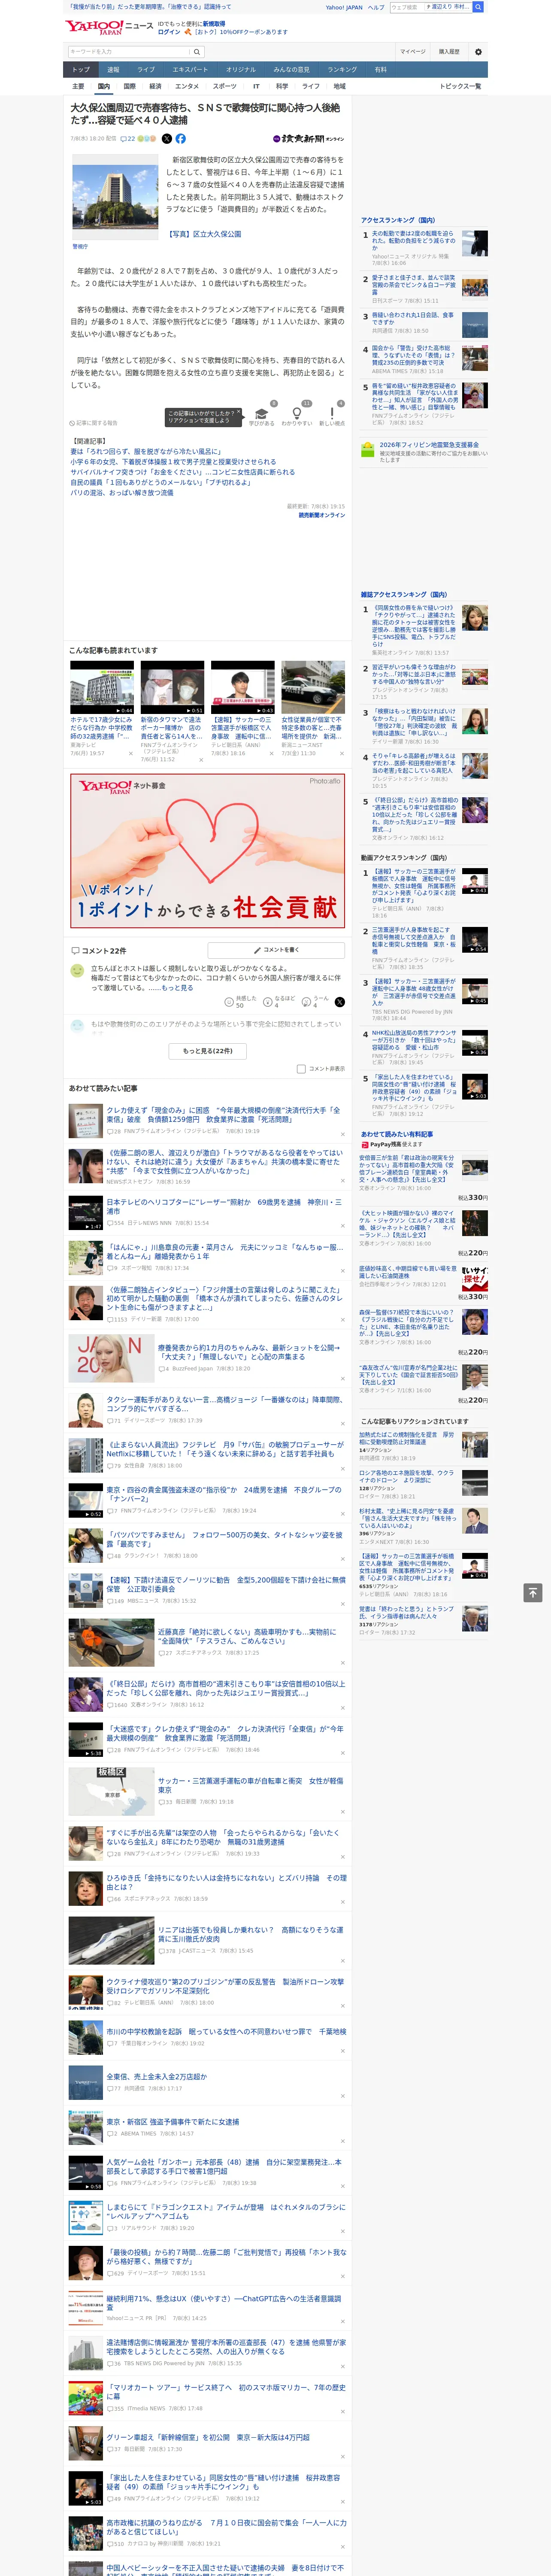Click the 読売新聞オンライン publisher logo
This screenshot has width=551, height=2576.
[309, 139]
